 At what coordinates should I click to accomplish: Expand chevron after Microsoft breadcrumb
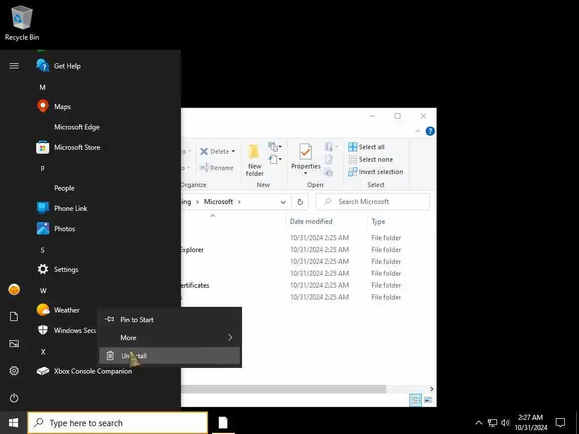(x=239, y=202)
